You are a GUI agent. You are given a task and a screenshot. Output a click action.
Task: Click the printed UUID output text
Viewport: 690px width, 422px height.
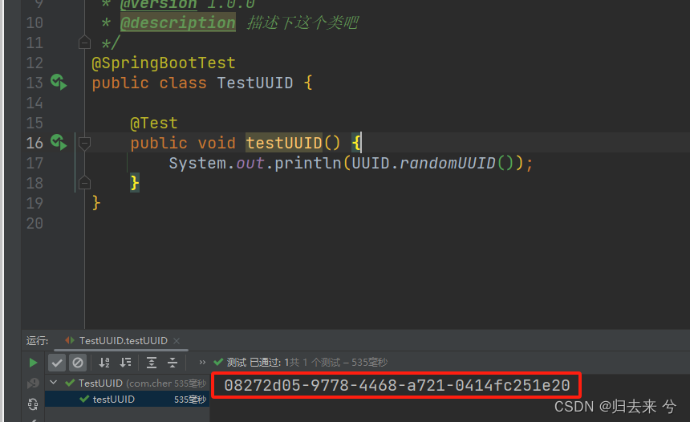click(x=397, y=385)
